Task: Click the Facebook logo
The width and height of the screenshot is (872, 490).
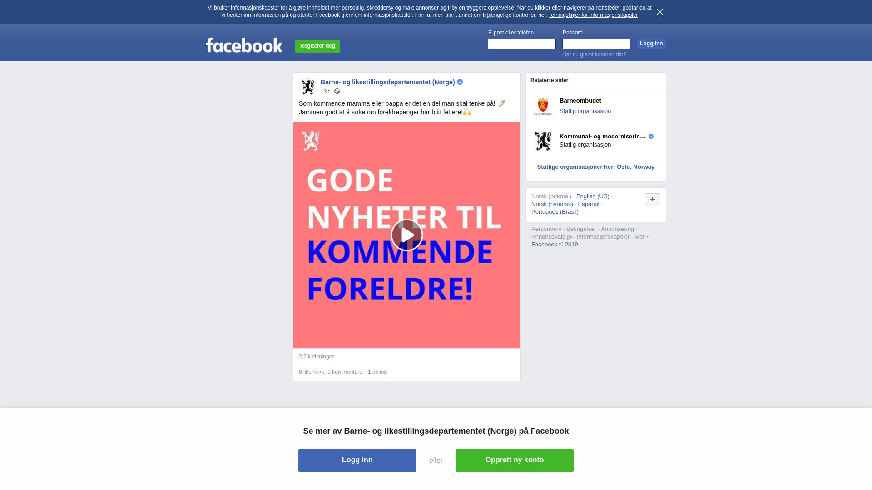Action: pos(244,45)
